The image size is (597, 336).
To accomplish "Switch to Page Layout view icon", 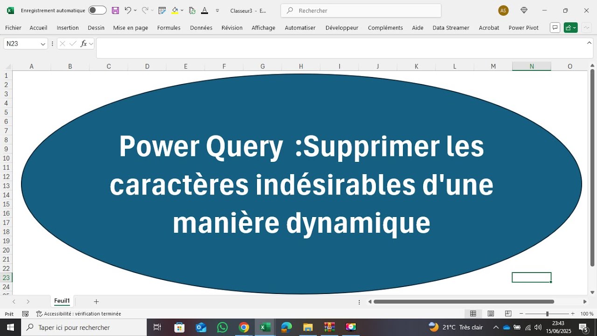I will coord(491,314).
